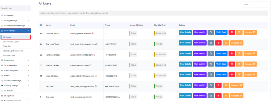Click the lock icon in Vladimir Leblanc's row
Viewport: 272px width, 101px height.
coord(211,64)
